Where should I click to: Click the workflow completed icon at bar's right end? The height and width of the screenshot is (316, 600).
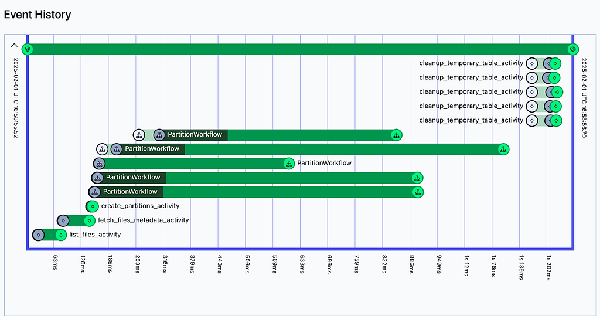pyautogui.click(x=573, y=49)
